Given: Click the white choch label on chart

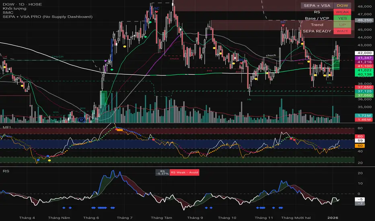Looking at the screenshot, I should click(271, 55).
